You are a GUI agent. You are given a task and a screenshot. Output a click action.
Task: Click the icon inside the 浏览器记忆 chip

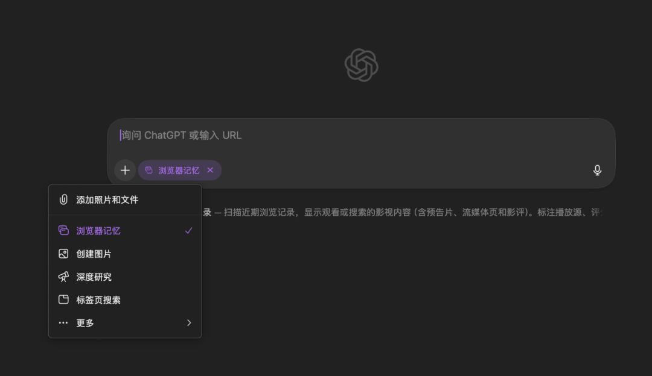(x=149, y=171)
